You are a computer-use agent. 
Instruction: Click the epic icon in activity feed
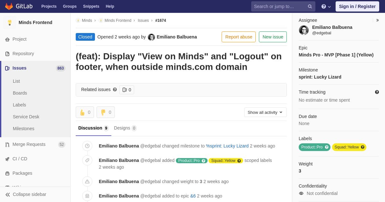(x=87, y=196)
